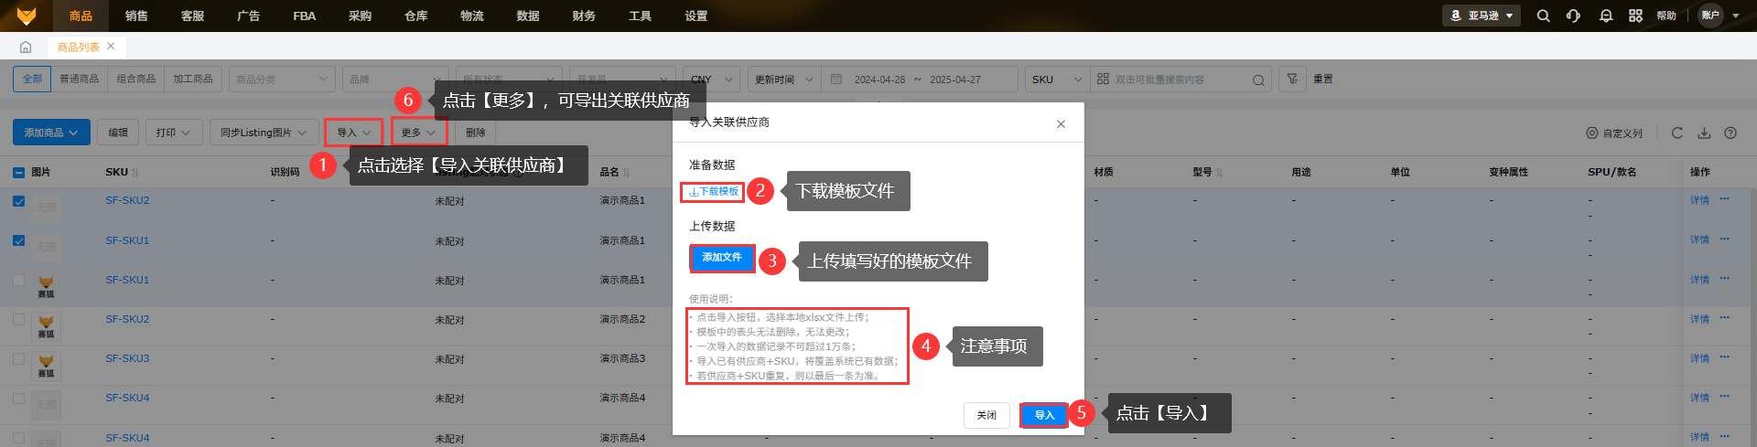Open the 商品分类 dropdown
Image resolution: width=1757 pixels, height=447 pixels.
(x=282, y=80)
